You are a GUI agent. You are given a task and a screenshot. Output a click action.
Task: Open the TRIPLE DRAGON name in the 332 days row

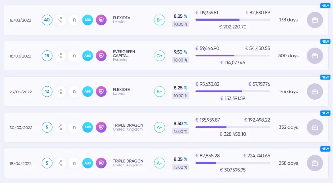coord(128,125)
